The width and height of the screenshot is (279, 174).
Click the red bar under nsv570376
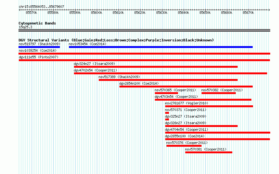click(184, 146)
